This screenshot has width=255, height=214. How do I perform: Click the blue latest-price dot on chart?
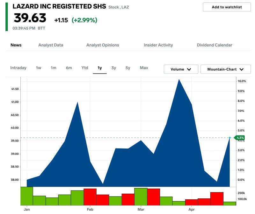(x=229, y=138)
